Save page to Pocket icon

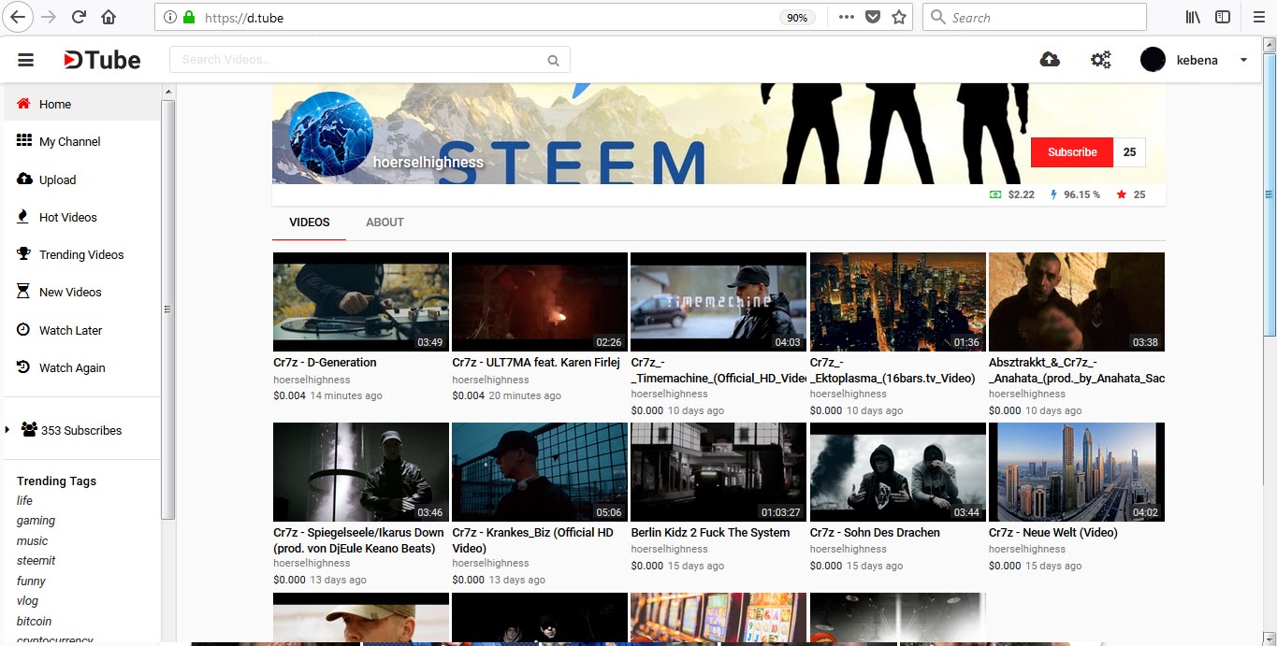pyautogui.click(x=872, y=17)
